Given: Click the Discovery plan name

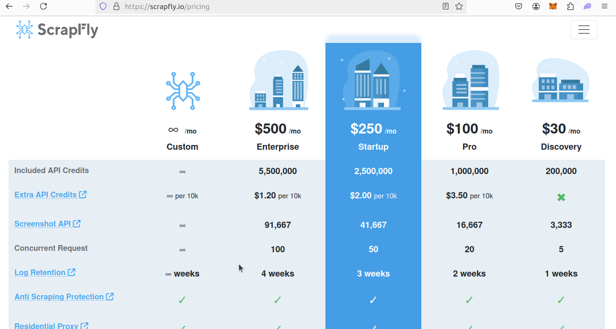Looking at the screenshot, I should 561,147.
